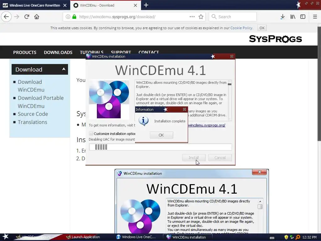Click OK in the Information dialog

tap(161, 135)
